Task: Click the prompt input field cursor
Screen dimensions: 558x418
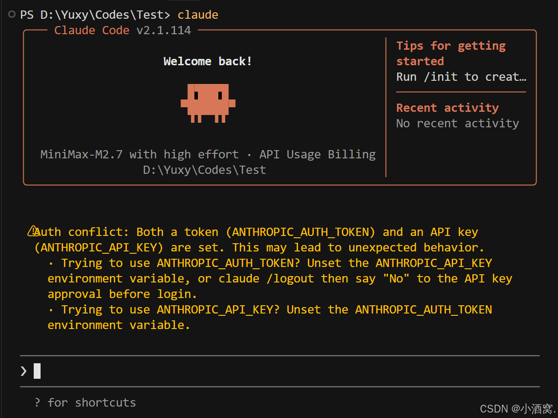Action: click(x=37, y=371)
